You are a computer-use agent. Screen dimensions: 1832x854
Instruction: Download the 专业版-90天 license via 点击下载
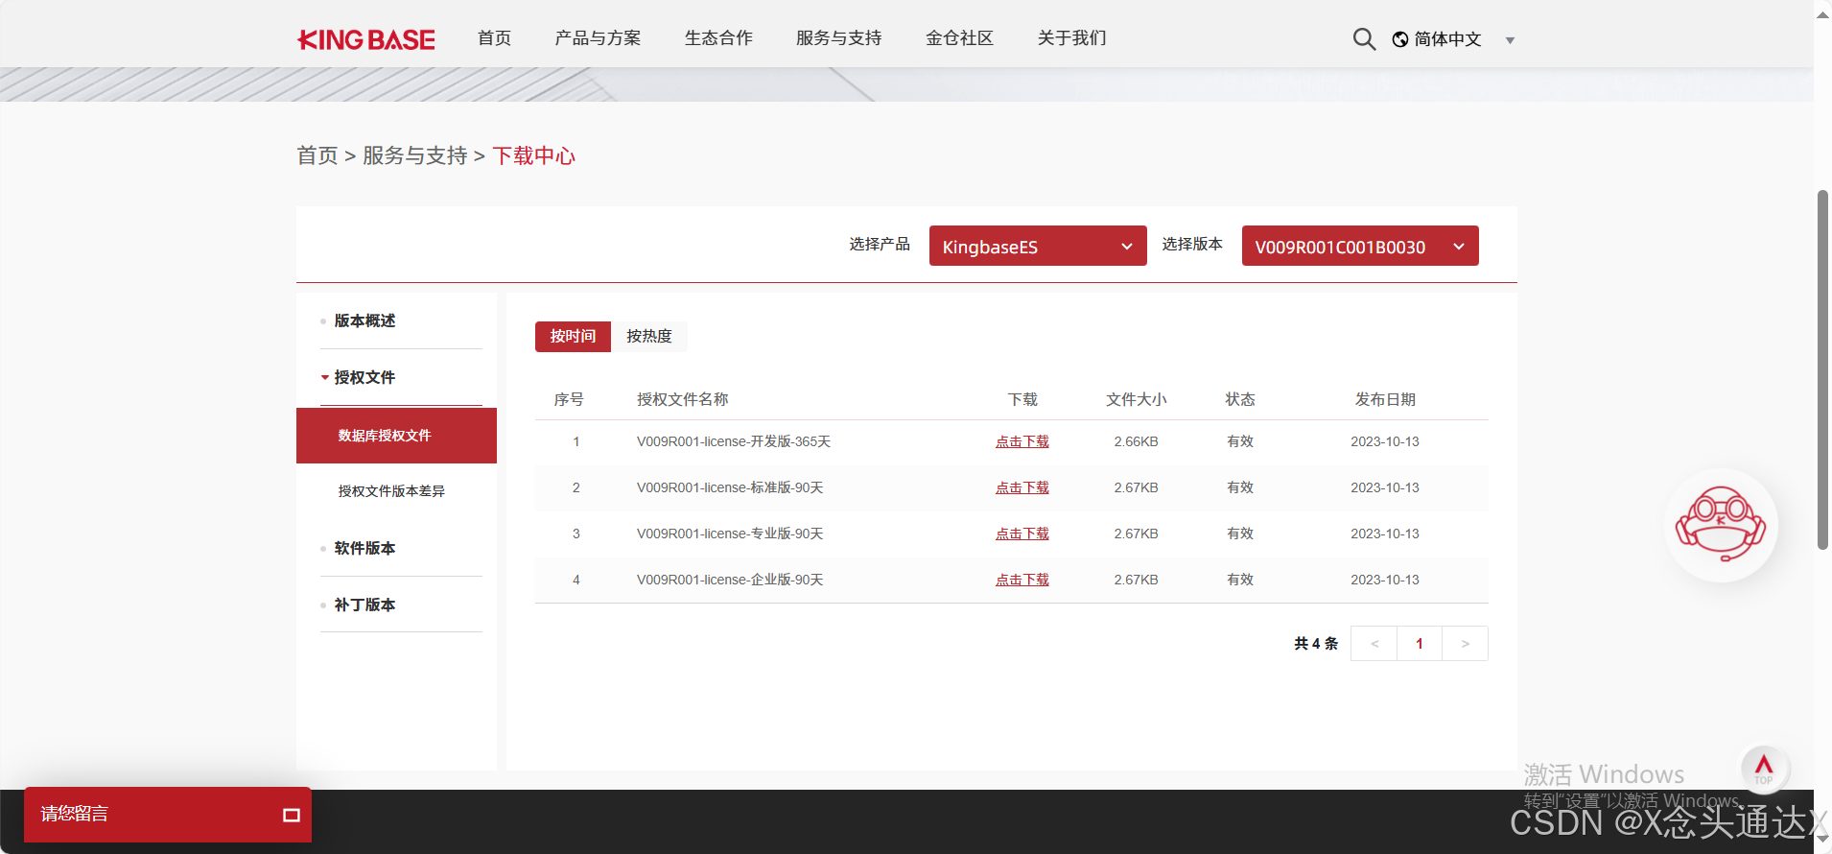pyautogui.click(x=1022, y=534)
